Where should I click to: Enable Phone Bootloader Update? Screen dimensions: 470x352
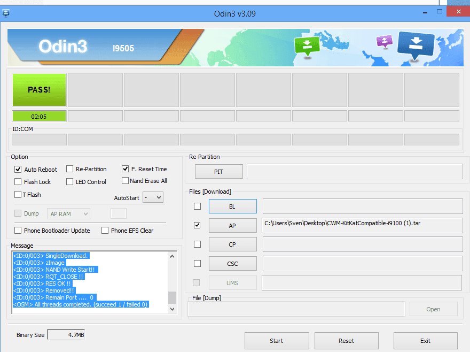click(18, 231)
